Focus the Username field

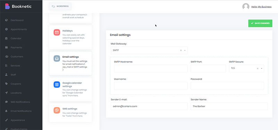(151, 86)
